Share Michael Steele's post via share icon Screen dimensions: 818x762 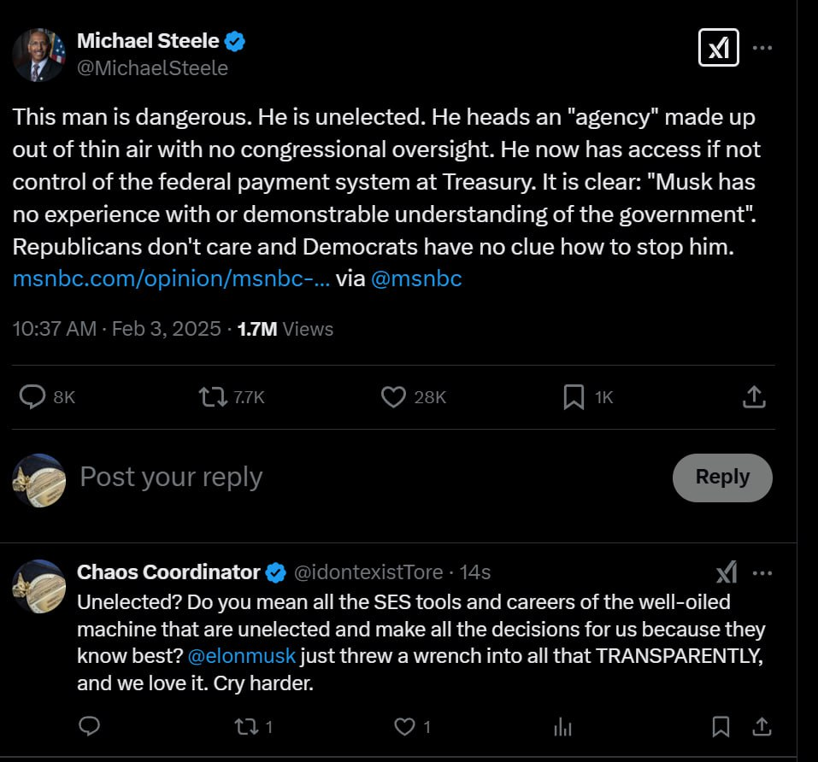click(x=753, y=396)
